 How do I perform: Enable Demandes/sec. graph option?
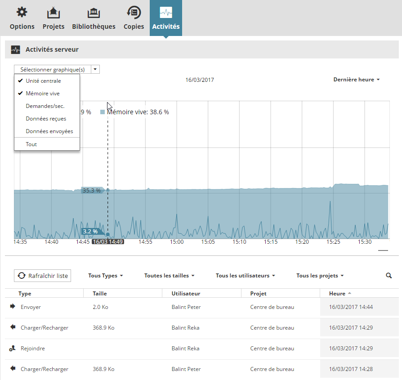[x=45, y=106]
